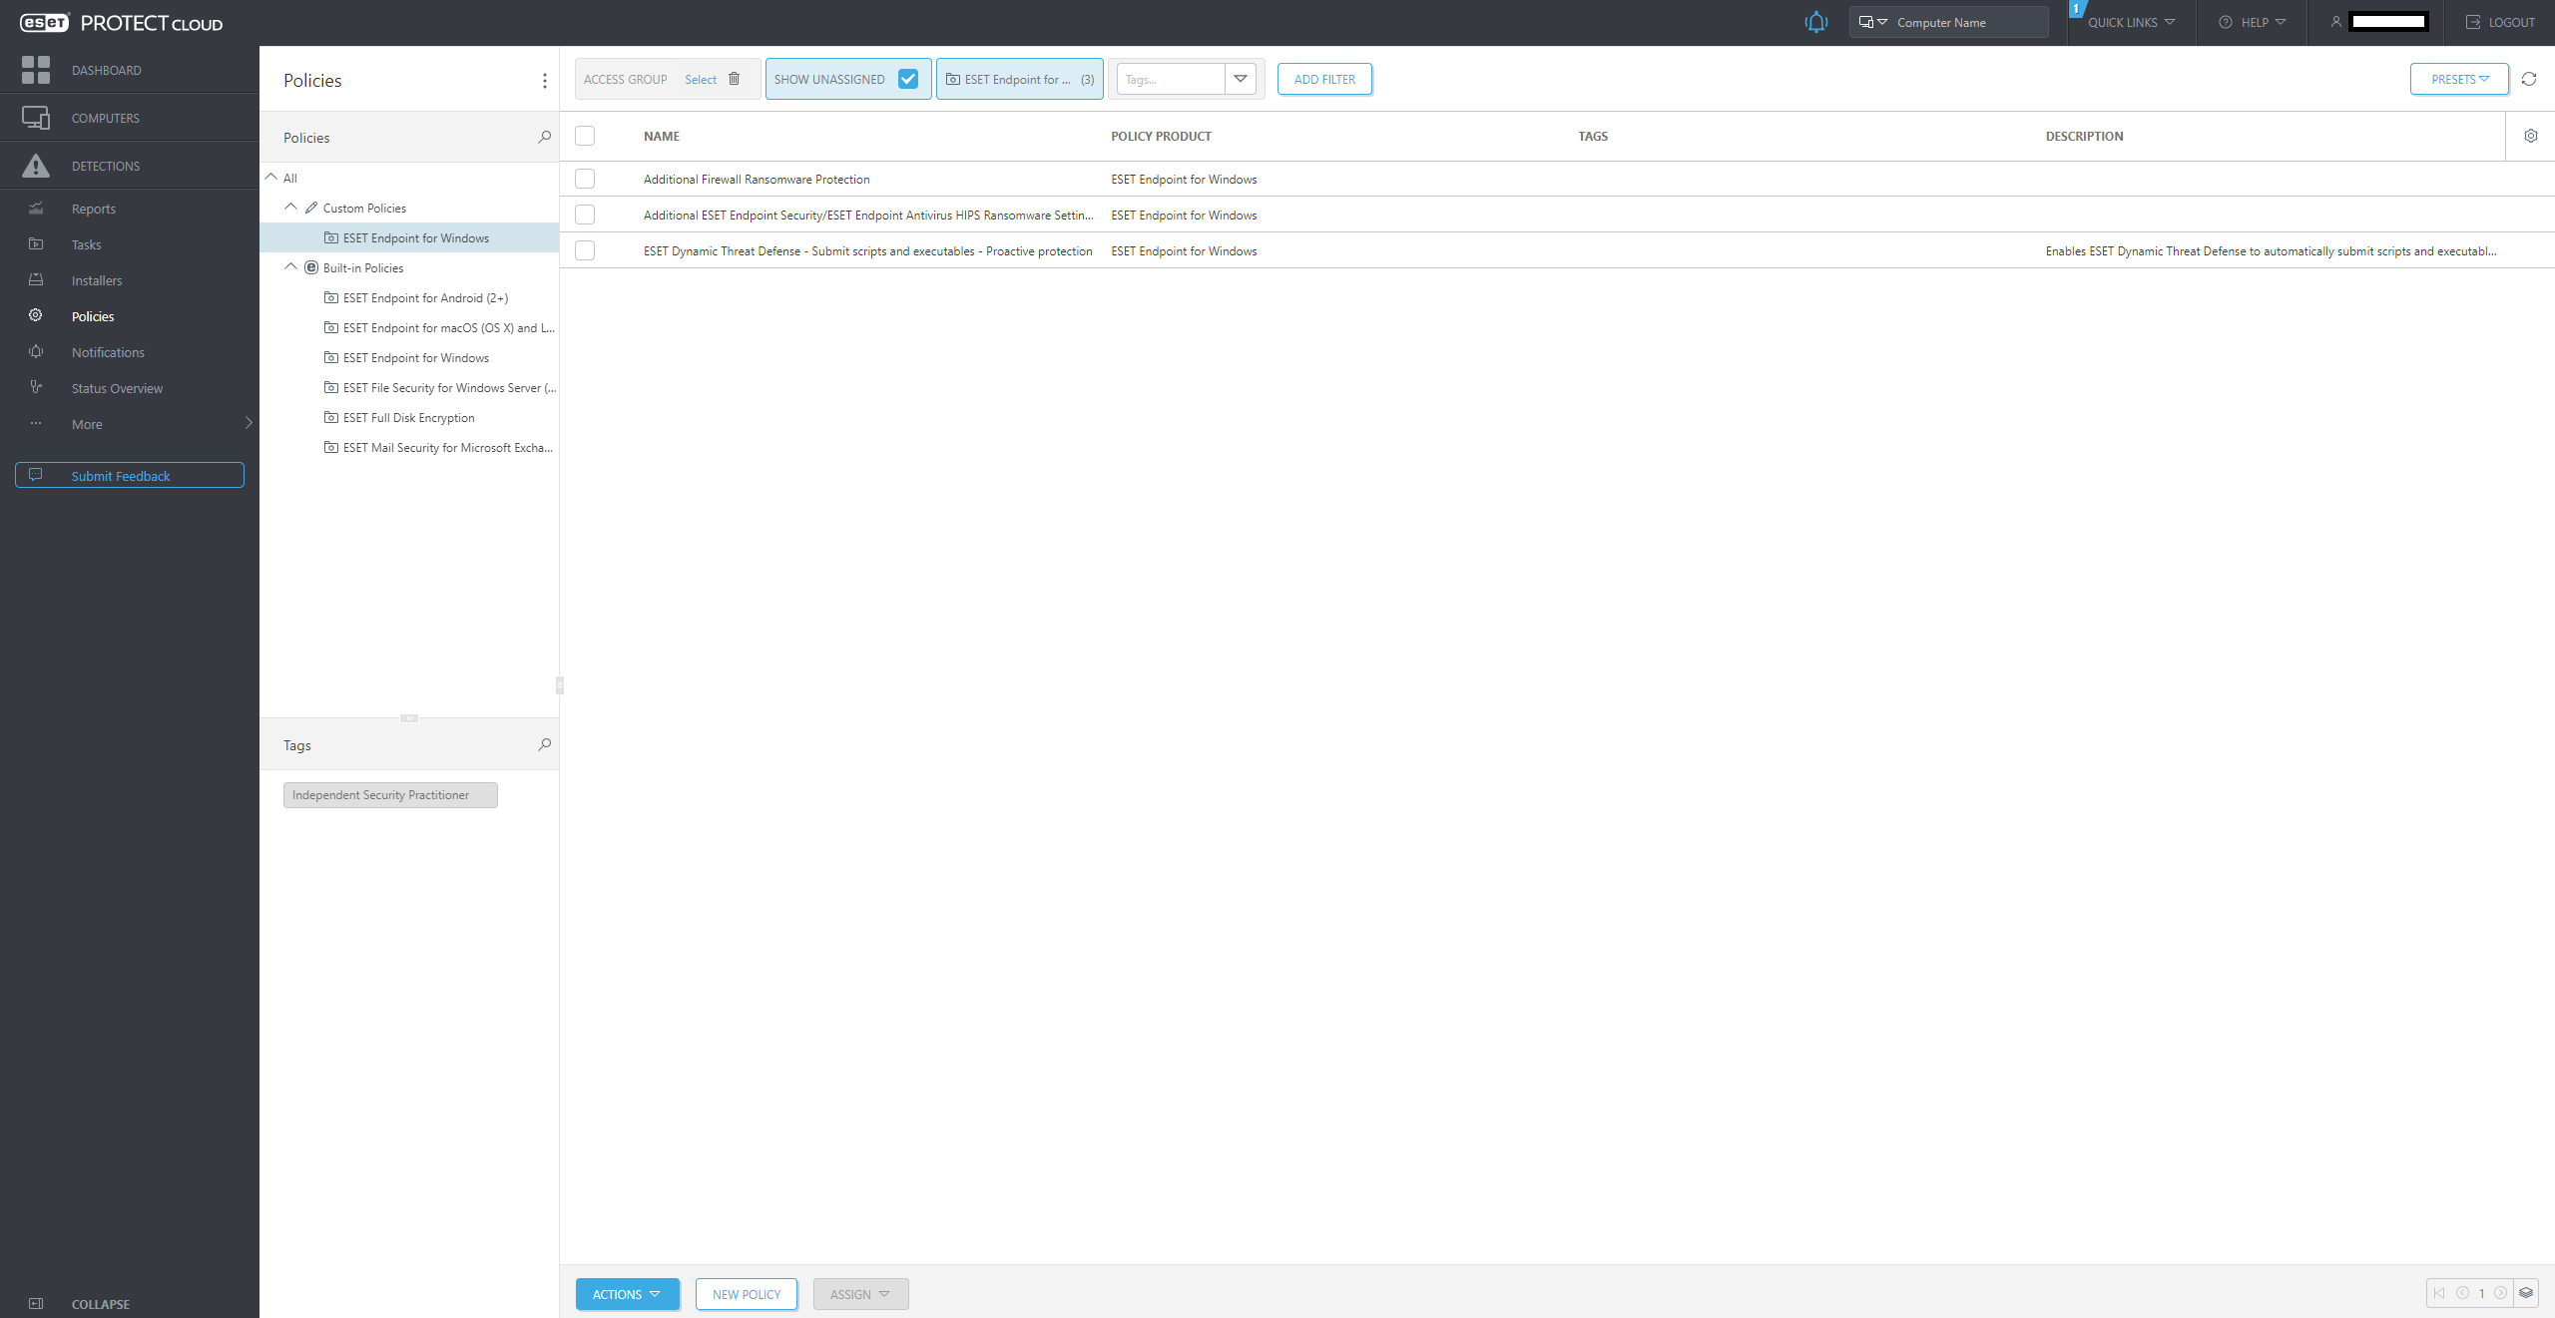The height and width of the screenshot is (1318, 2555).
Task: Go to the previous page arrow
Action: click(x=2462, y=1293)
